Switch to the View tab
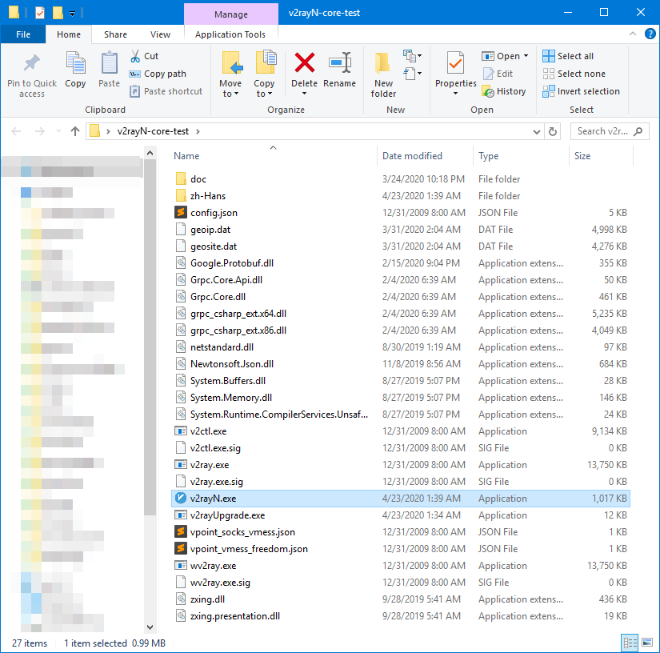This screenshot has width=660, height=653. click(x=160, y=34)
